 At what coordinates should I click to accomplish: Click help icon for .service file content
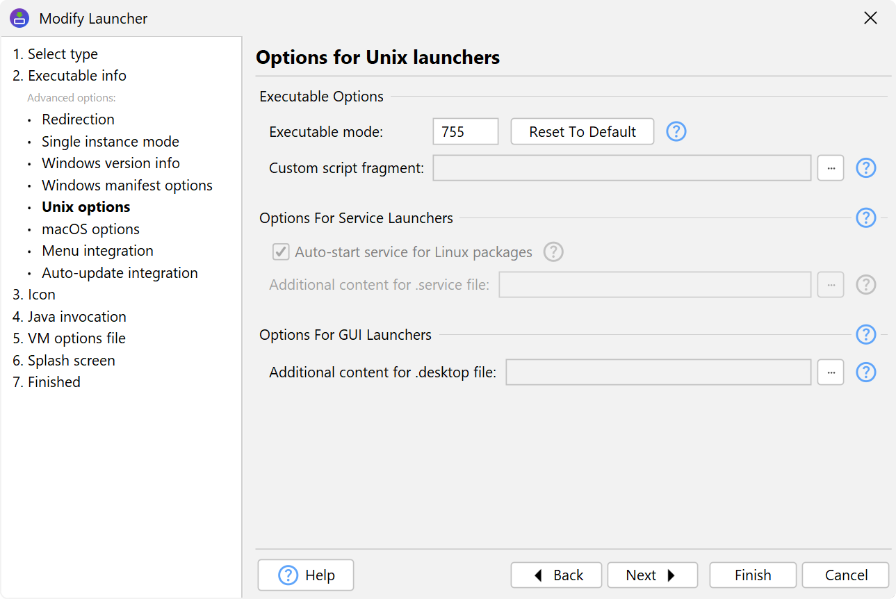pos(865,285)
